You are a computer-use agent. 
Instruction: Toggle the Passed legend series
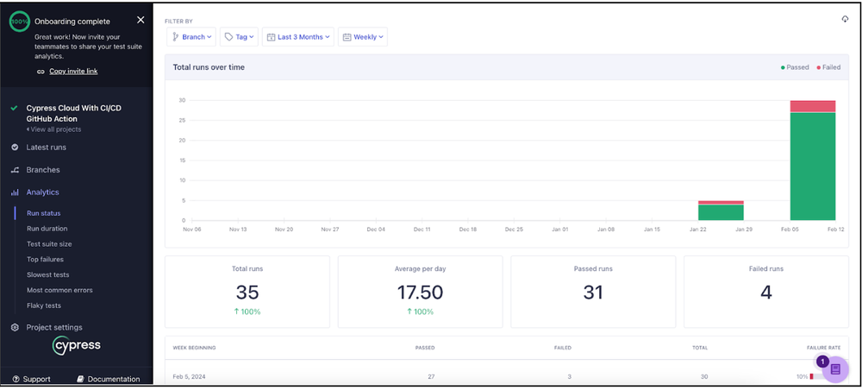(798, 66)
